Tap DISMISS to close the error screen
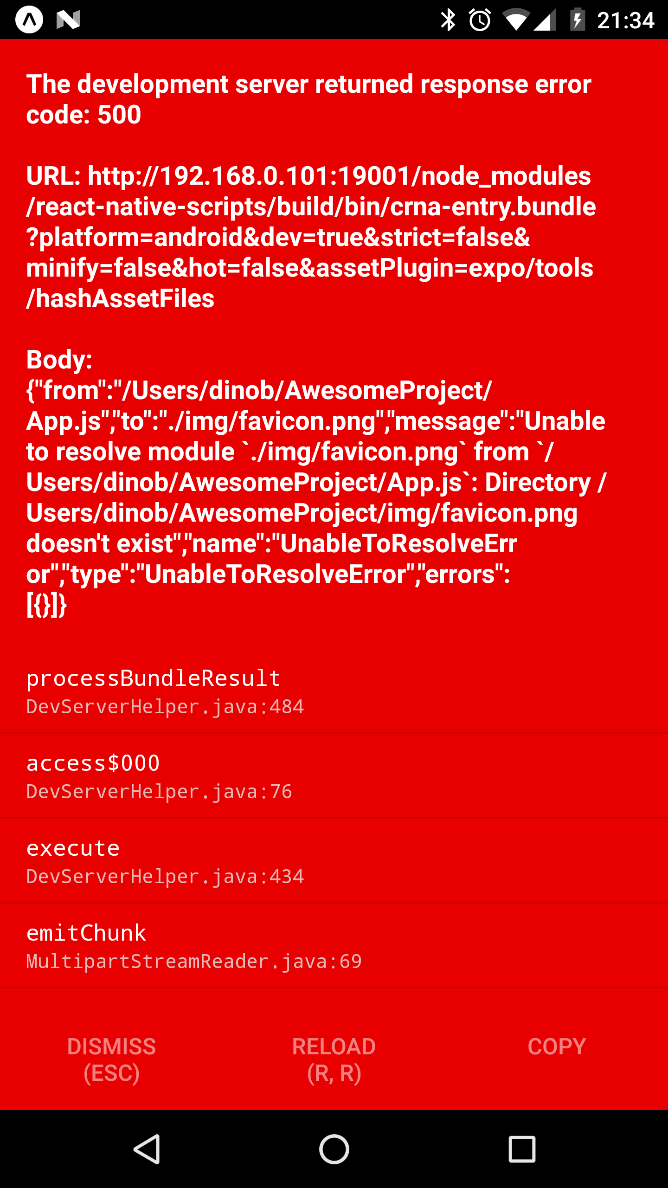The image size is (668, 1188). (111, 1059)
